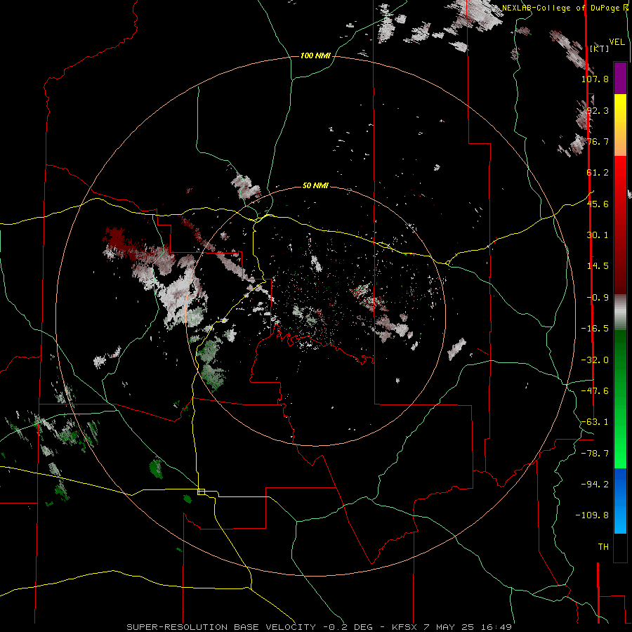Image resolution: width=632 pixels, height=632 pixels.
Task: Click the 100 NMI range ring label
Action: pyautogui.click(x=315, y=55)
